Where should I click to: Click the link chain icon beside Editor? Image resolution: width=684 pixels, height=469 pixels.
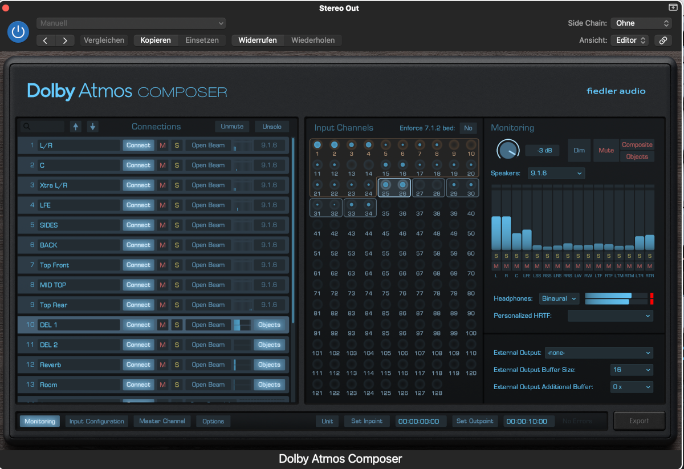pyautogui.click(x=662, y=41)
